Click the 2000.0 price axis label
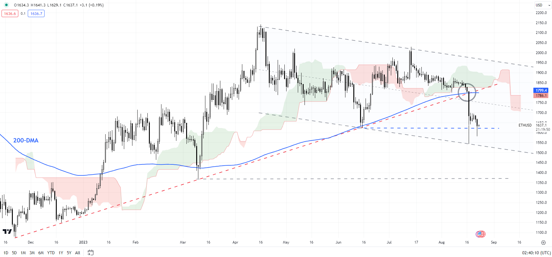Screen dimensions: 552x257 coord(541,53)
